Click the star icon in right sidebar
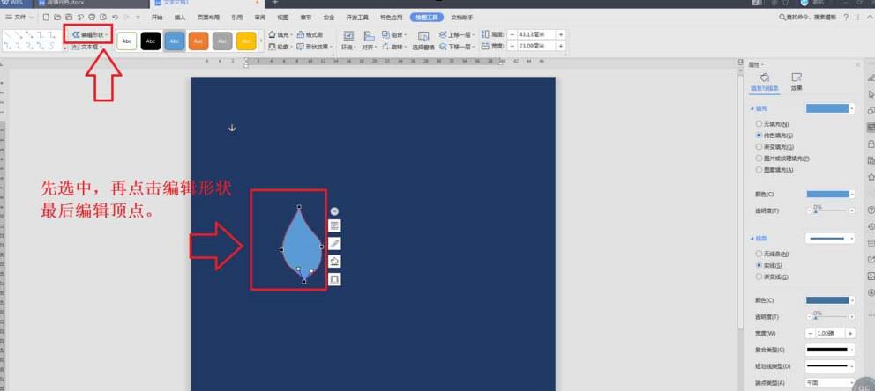875x391 pixels. pos(871,177)
